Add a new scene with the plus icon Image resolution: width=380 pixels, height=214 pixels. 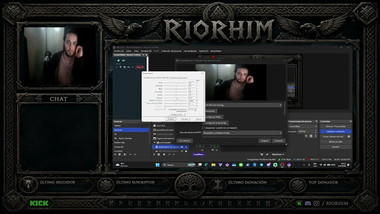pyautogui.click(x=115, y=154)
